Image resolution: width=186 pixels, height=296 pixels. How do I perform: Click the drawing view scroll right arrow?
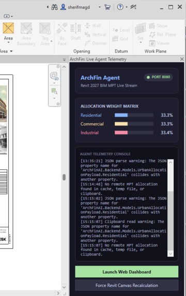point(58,293)
